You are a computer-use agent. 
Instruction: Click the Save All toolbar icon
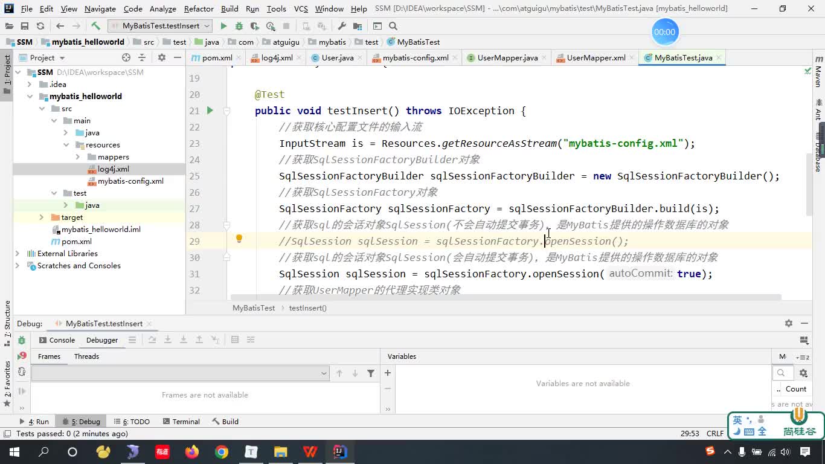(25, 26)
